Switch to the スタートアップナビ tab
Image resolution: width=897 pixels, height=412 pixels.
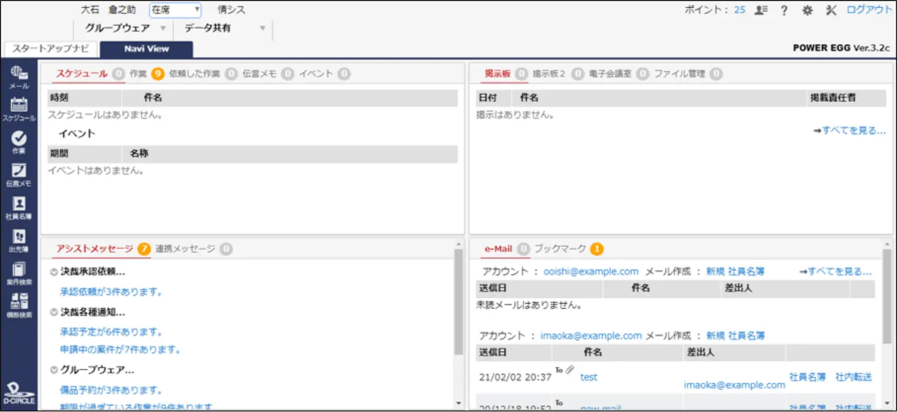click(51, 49)
